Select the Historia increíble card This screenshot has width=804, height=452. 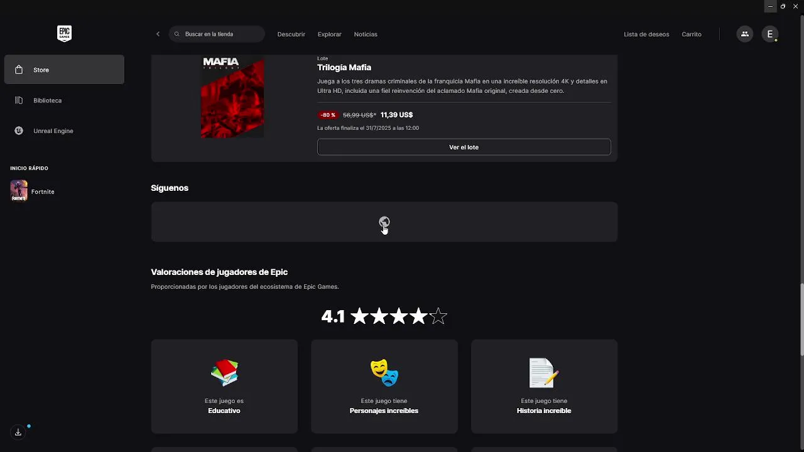[544, 386]
